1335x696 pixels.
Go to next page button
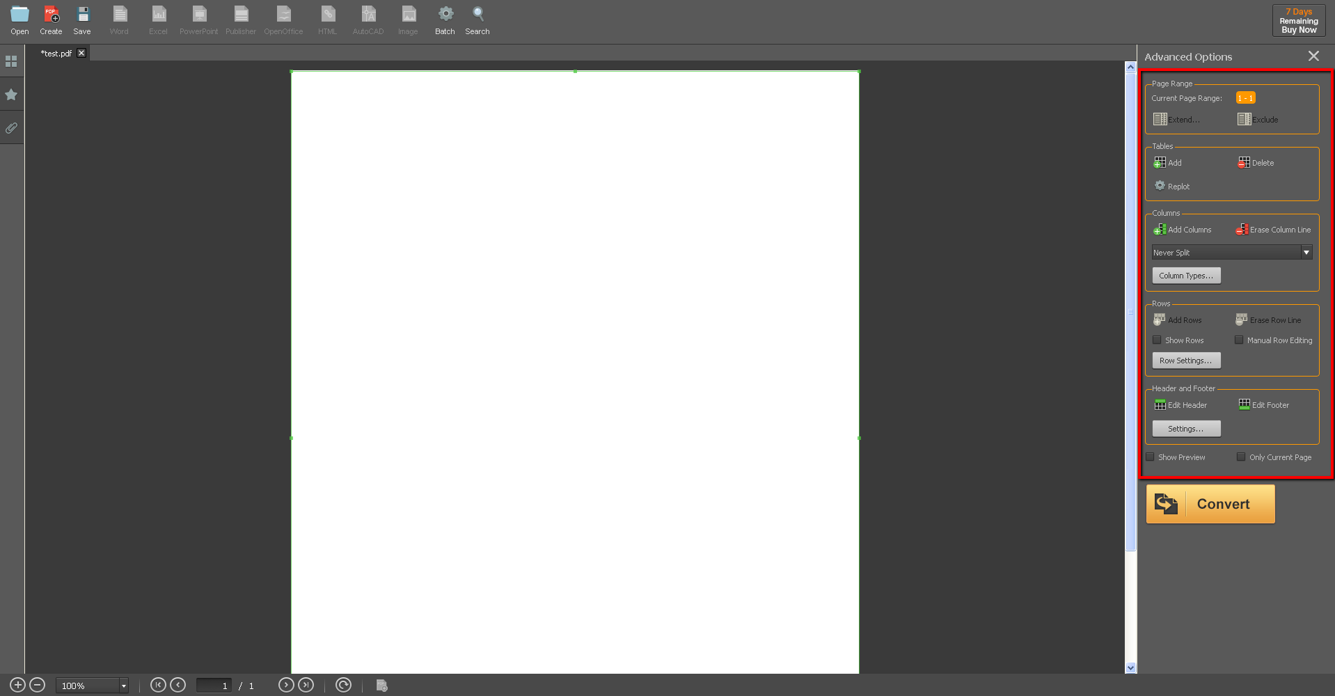pyautogui.click(x=286, y=685)
